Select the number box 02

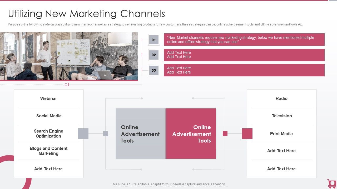coord(154,55)
